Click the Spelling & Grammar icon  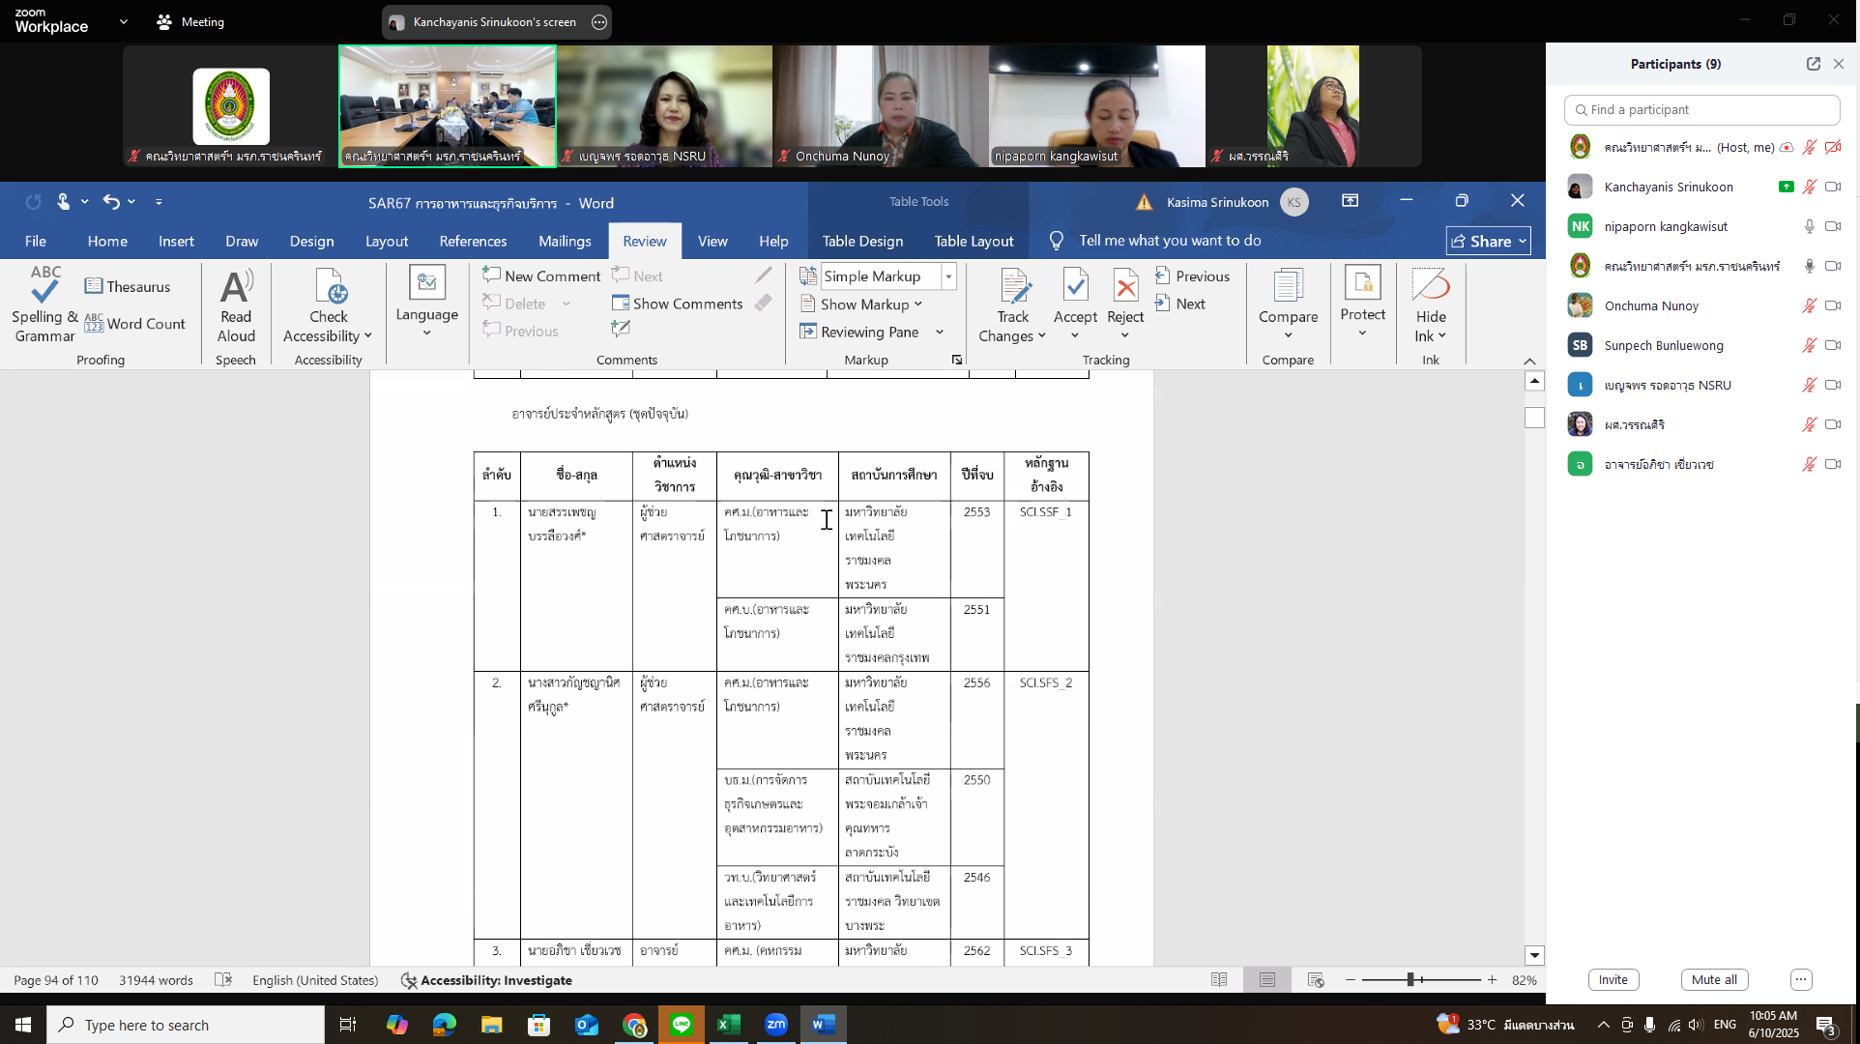coord(44,287)
